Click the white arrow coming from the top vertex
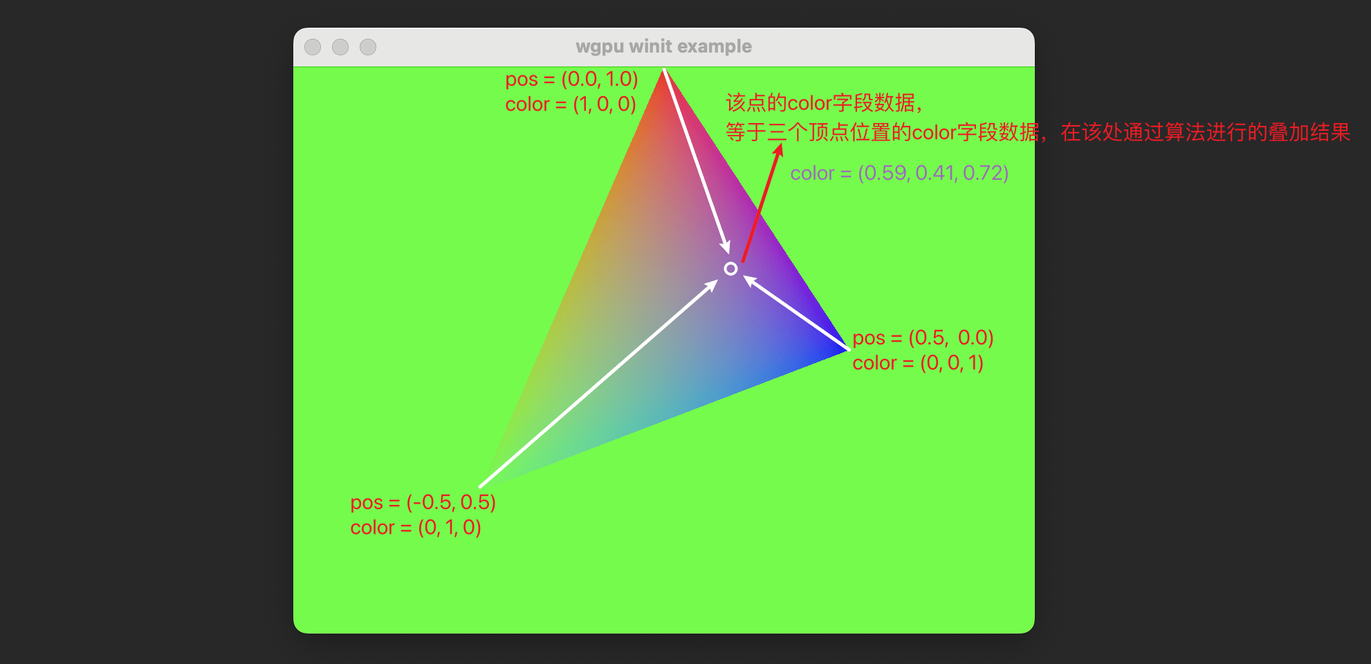1371x664 pixels. pos(697,161)
